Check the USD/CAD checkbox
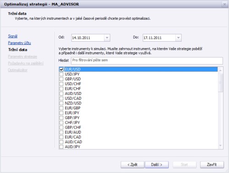This screenshot has width=229, height=173. click(x=61, y=98)
